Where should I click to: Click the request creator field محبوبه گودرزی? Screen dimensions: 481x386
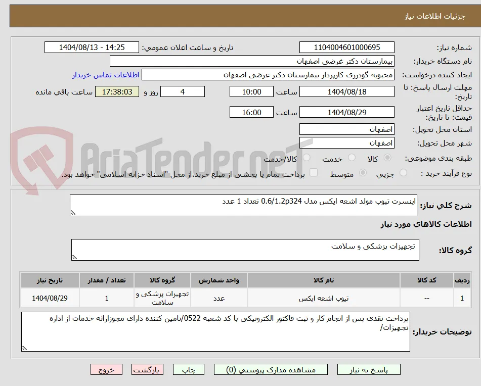click(x=268, y=75)
